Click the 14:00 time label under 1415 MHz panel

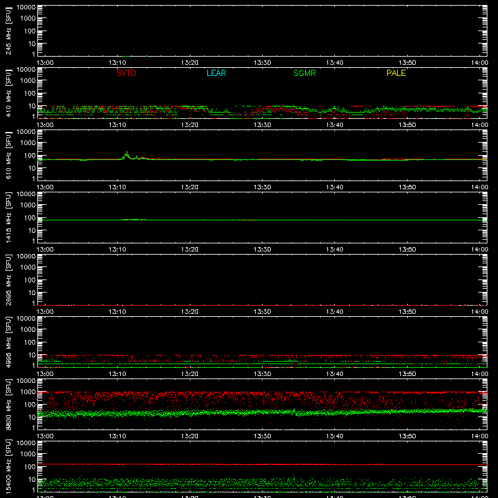tap(479, 250)
